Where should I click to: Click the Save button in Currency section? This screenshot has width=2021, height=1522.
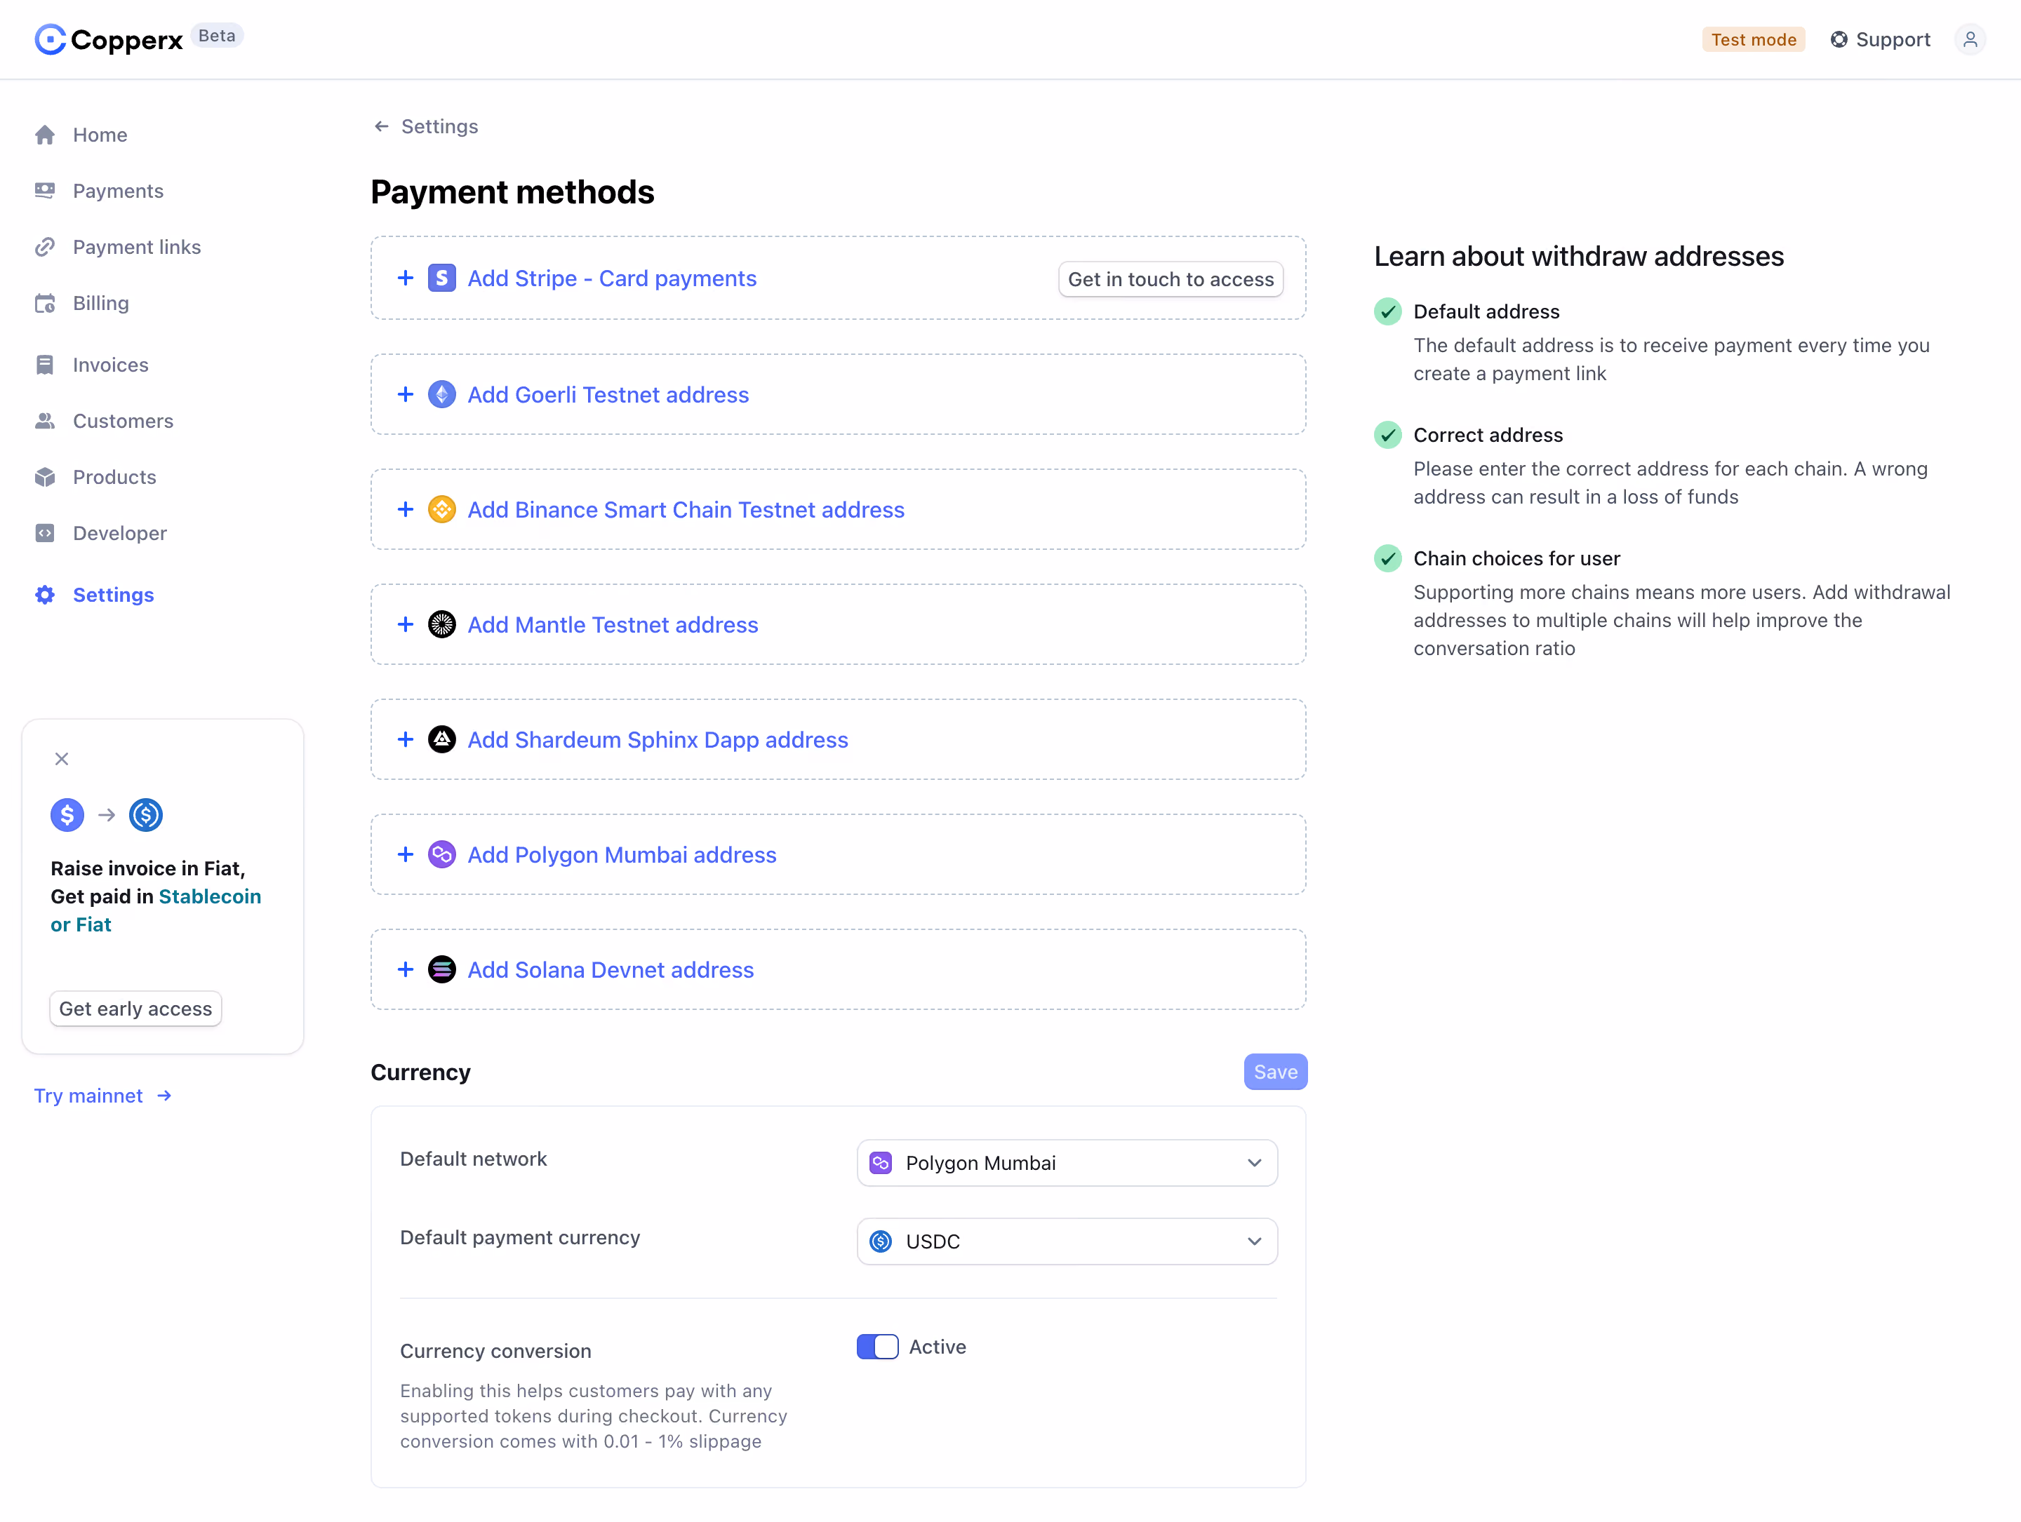click(x=1276, y=1072)
